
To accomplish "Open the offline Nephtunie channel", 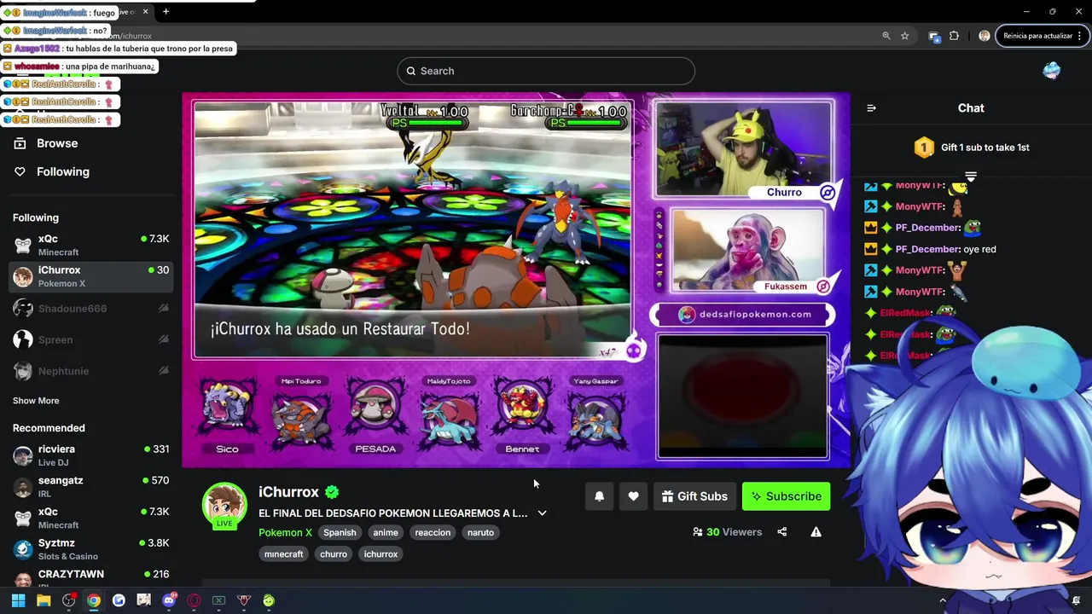I will coord(90,371).
